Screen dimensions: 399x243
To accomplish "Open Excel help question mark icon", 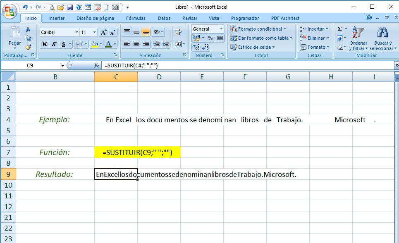I will tap(369, 17).
